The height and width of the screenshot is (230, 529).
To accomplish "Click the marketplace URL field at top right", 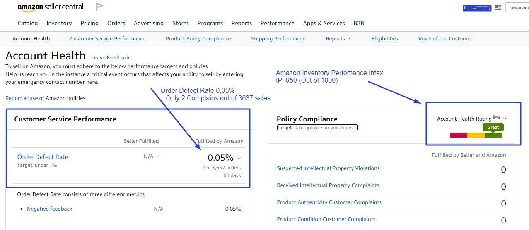I will point(517,7).
